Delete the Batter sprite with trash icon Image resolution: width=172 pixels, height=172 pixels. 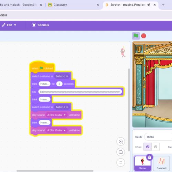[150, 158]
